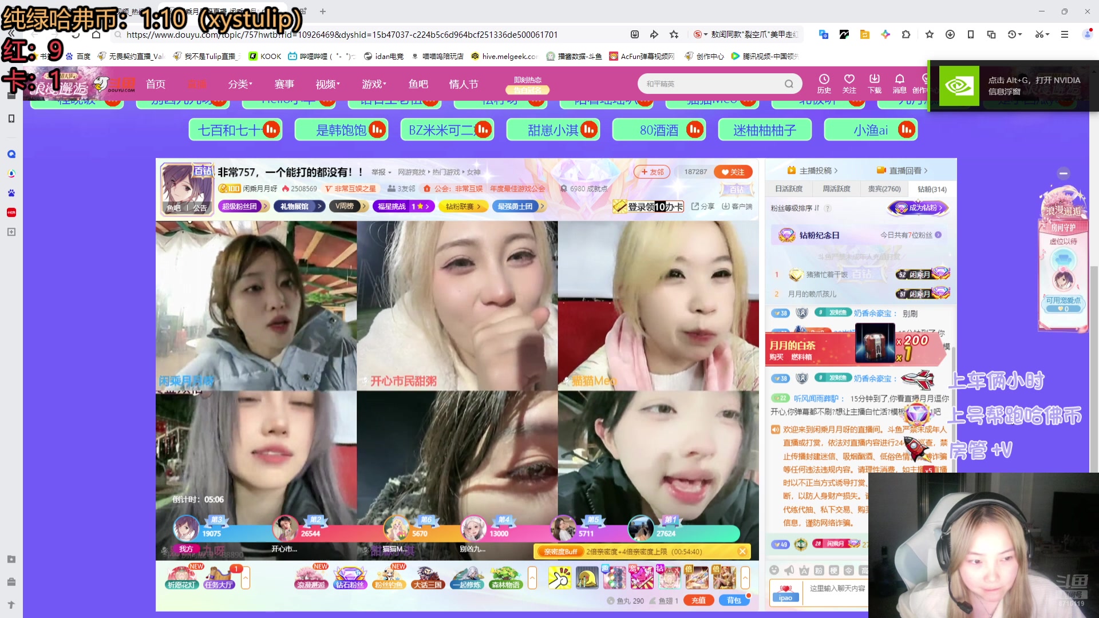Open 情人节 in the nav bar
The height and width of the screenshot is (618, 1099).
[464, 84]
